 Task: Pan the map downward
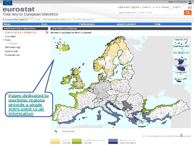60,46
